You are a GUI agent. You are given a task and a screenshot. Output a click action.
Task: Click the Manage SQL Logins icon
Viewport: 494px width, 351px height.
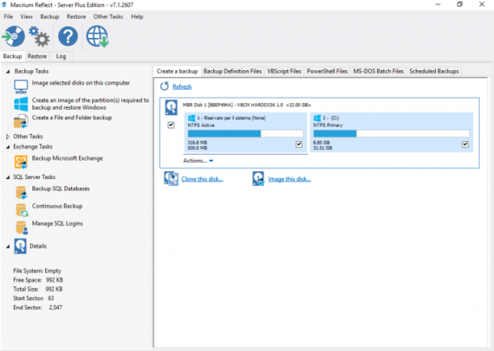click(22, 228)
